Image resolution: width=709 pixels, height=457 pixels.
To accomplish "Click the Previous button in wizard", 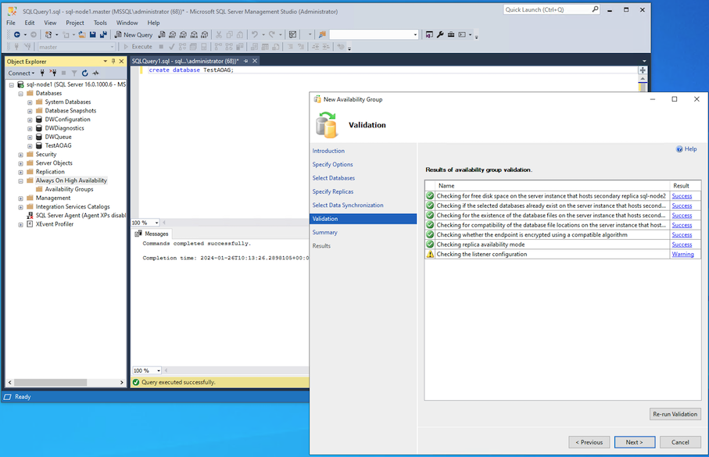I will click(589, 442).
